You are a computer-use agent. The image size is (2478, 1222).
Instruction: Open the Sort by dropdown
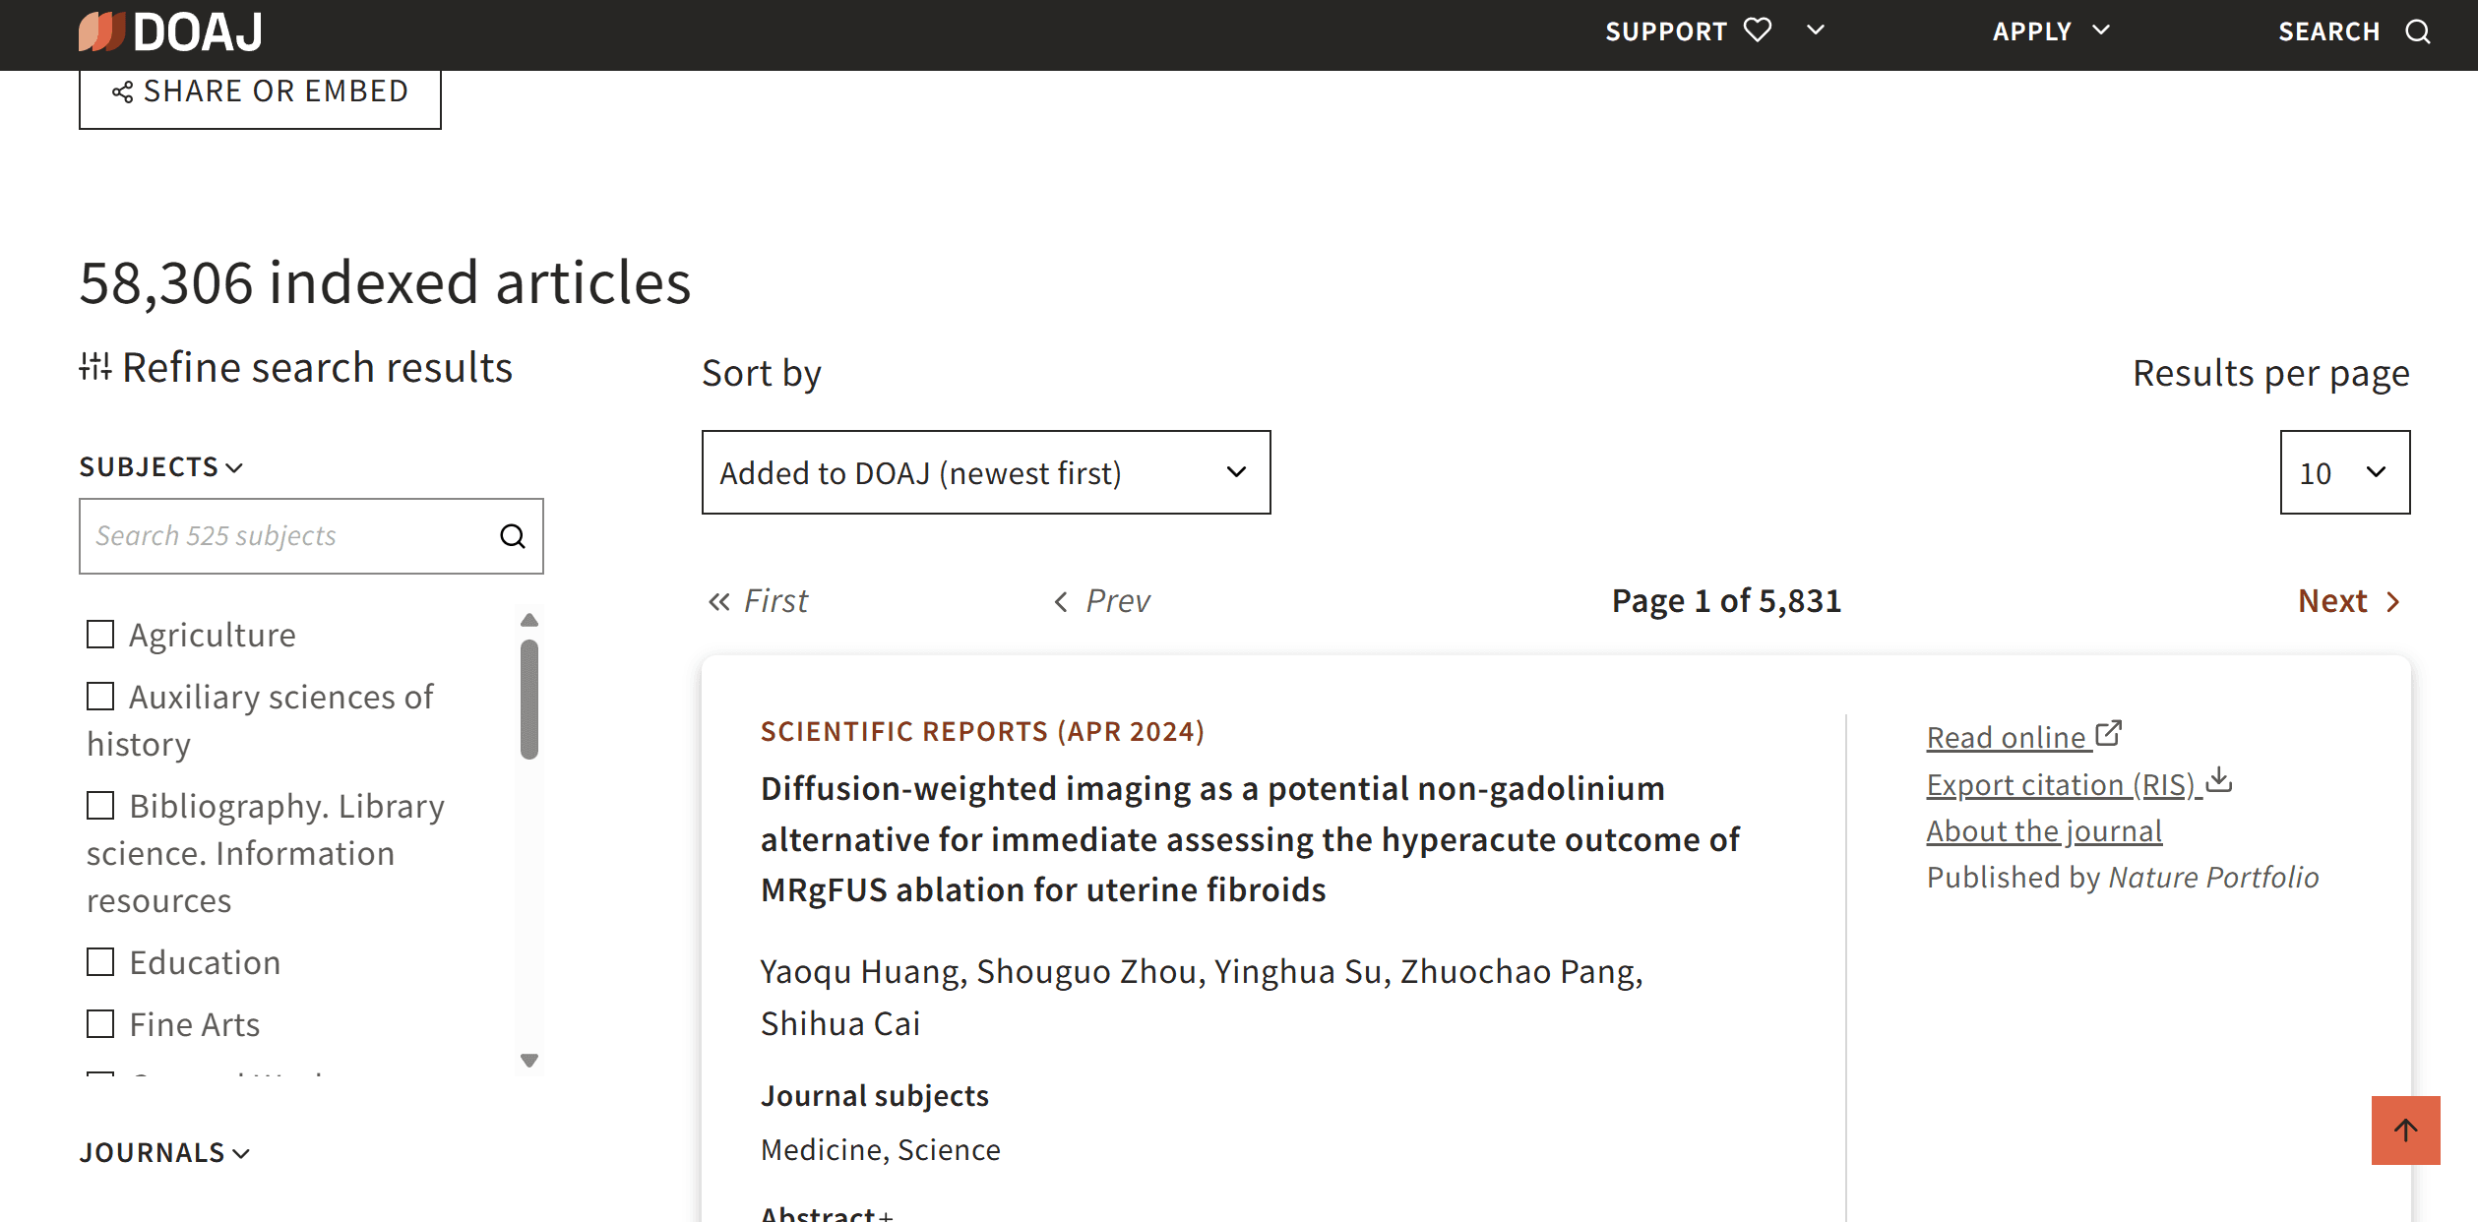click(985, 472)
